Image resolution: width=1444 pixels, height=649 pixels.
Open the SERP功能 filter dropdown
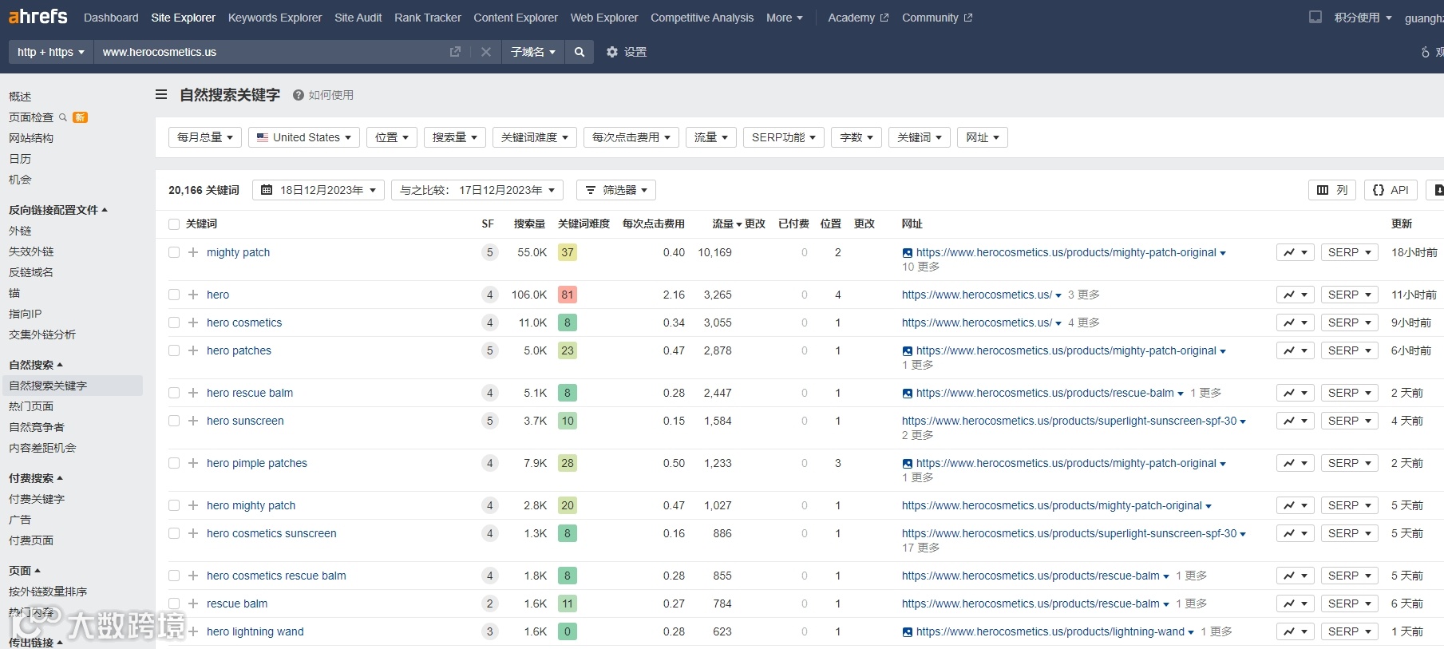(783, 137)
